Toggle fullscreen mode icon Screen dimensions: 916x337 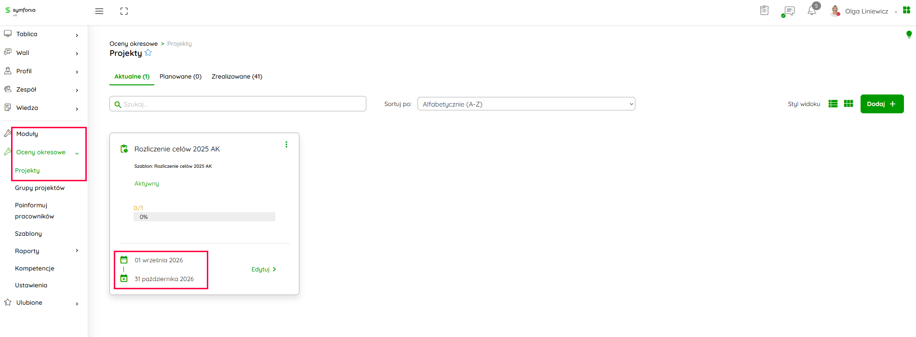point(124,11)
